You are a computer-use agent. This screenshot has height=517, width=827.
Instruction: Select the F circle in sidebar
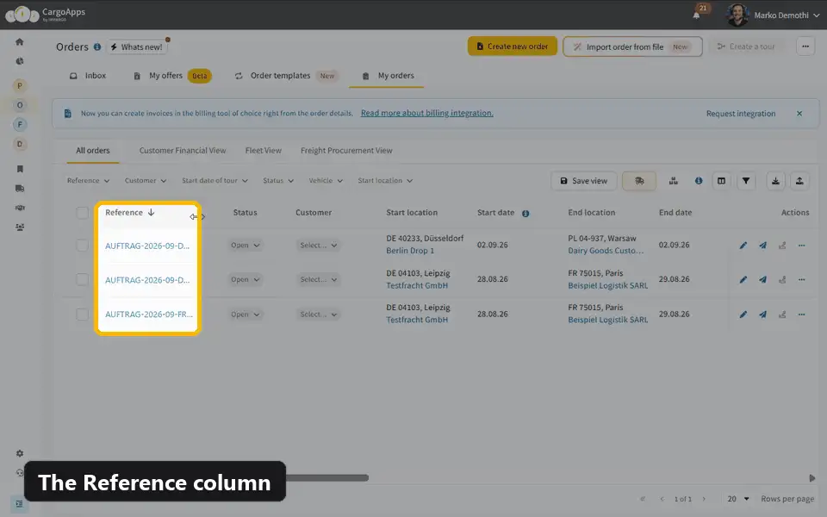(x=20, y=124)
